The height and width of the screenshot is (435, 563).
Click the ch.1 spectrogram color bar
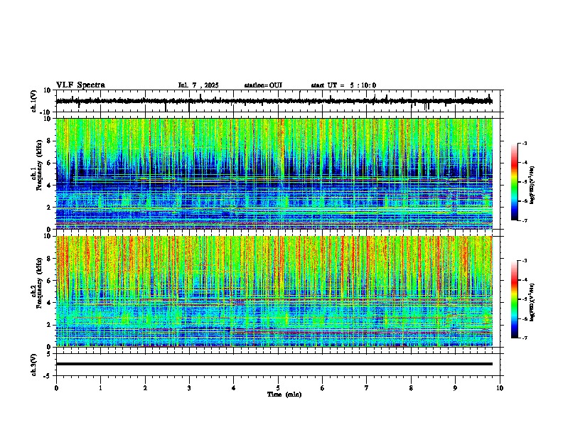tap(515, 182)
